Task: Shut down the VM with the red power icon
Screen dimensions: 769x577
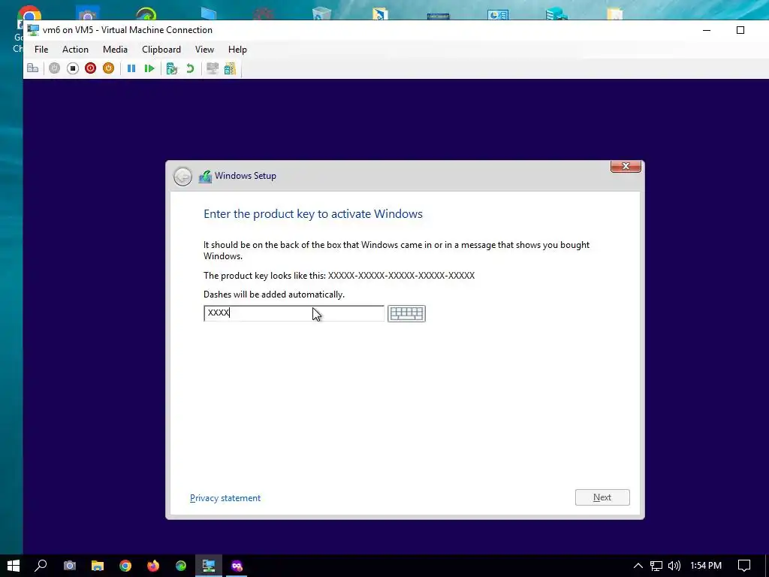Action: coord(90,68)
